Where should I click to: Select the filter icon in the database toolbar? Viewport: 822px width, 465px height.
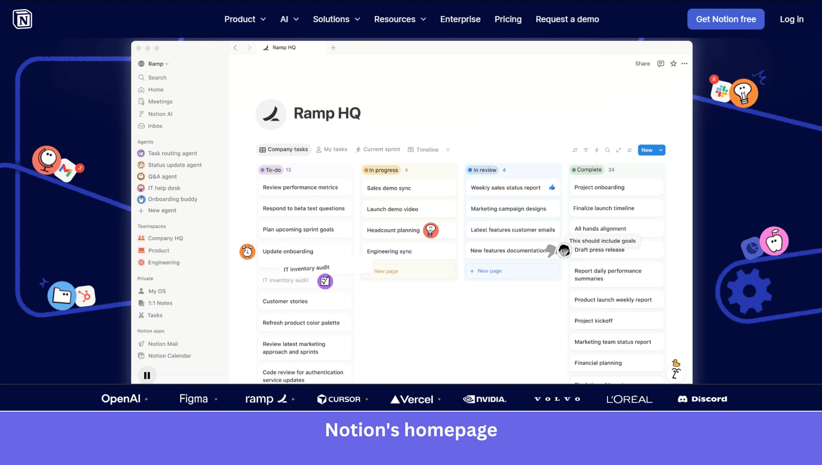click(x=585, y=150)
